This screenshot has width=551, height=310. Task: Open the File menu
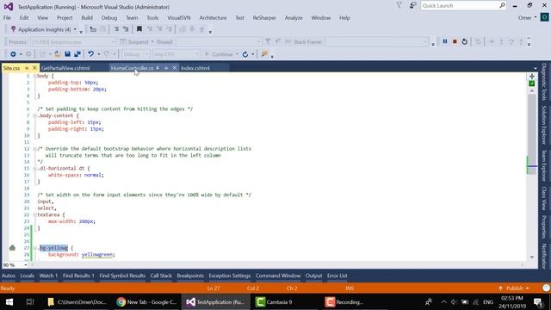click(7, 17)
